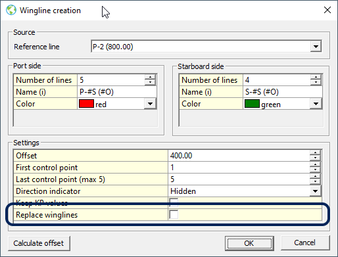This screenshot has width=338, height=257.
Task: Confirm with the OK button
Action: [249, 243]
